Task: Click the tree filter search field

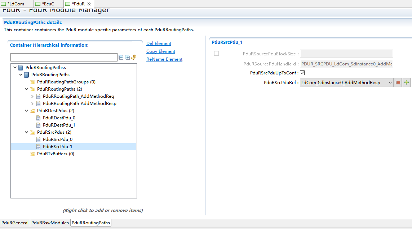Action: [64, 58]
